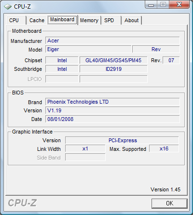Click the Model label

tap(35, 50)
